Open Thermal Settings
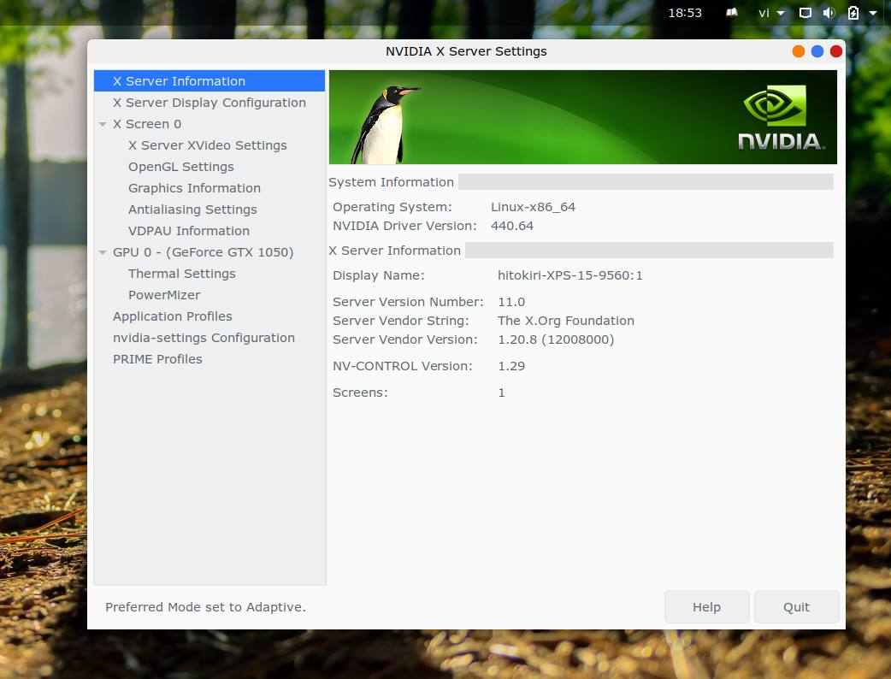 pyautogui.click(x=182, y=274)
